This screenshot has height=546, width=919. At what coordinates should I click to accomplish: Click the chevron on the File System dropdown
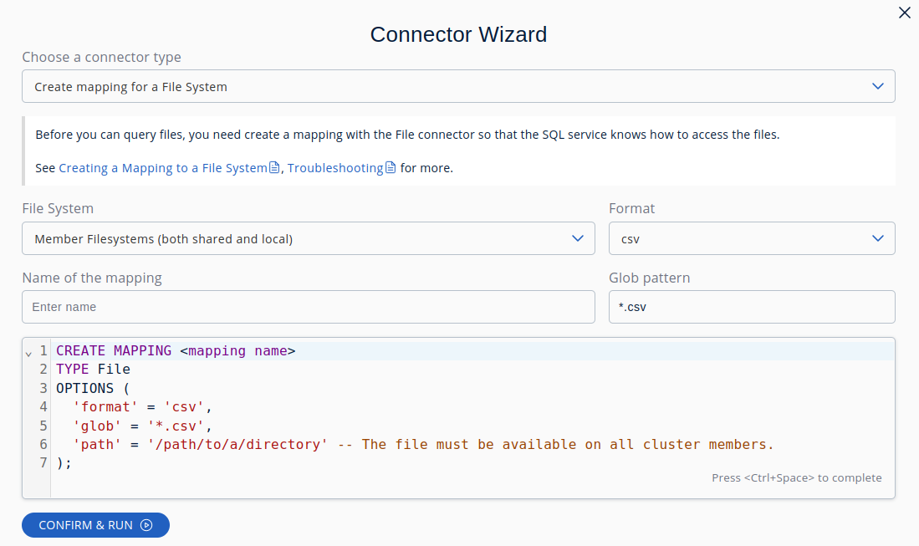pyautogui.click(x=577, y=238)
